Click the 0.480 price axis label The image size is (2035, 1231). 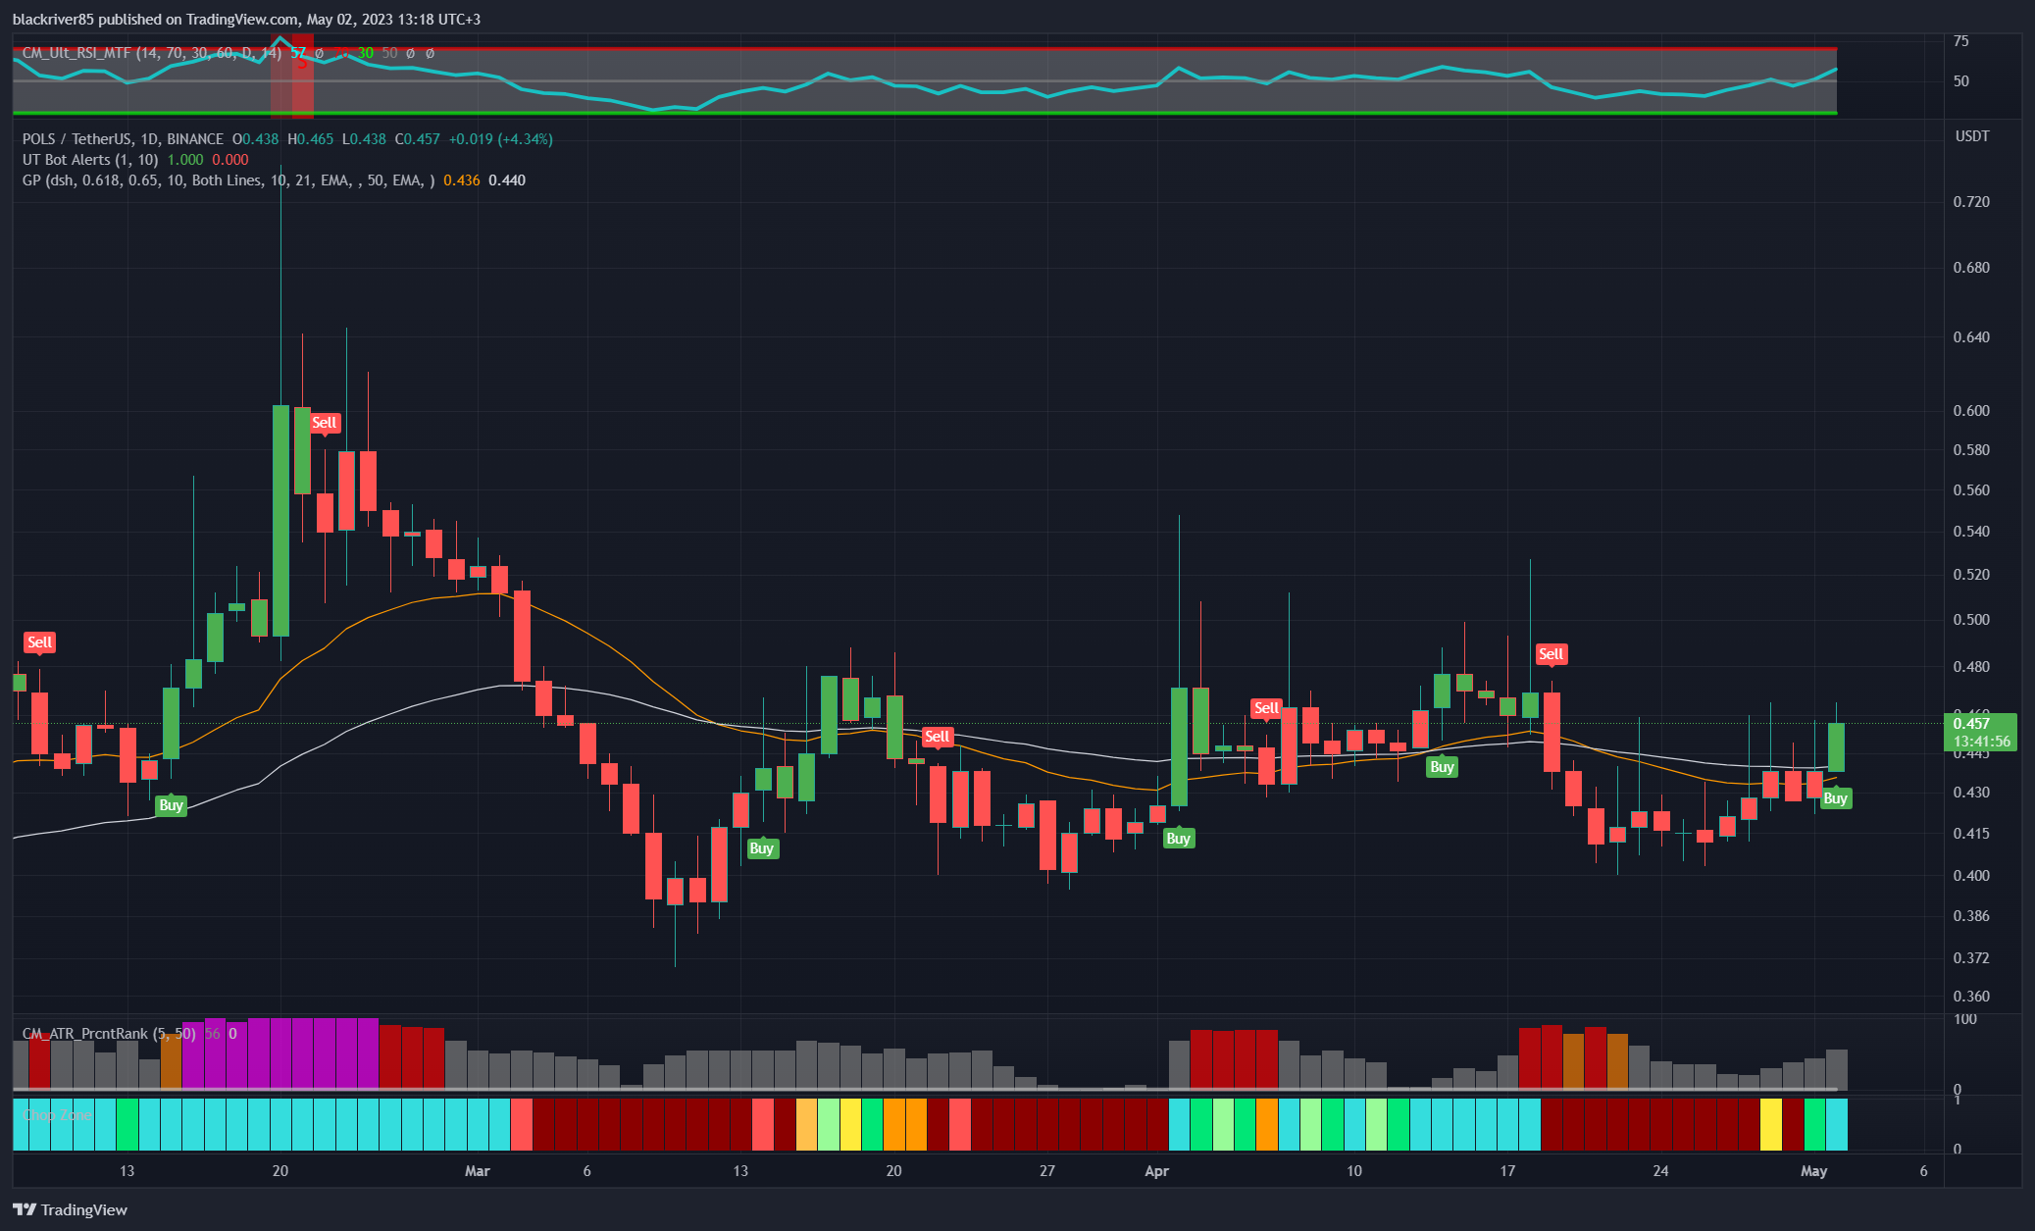tap(1971, 667)
